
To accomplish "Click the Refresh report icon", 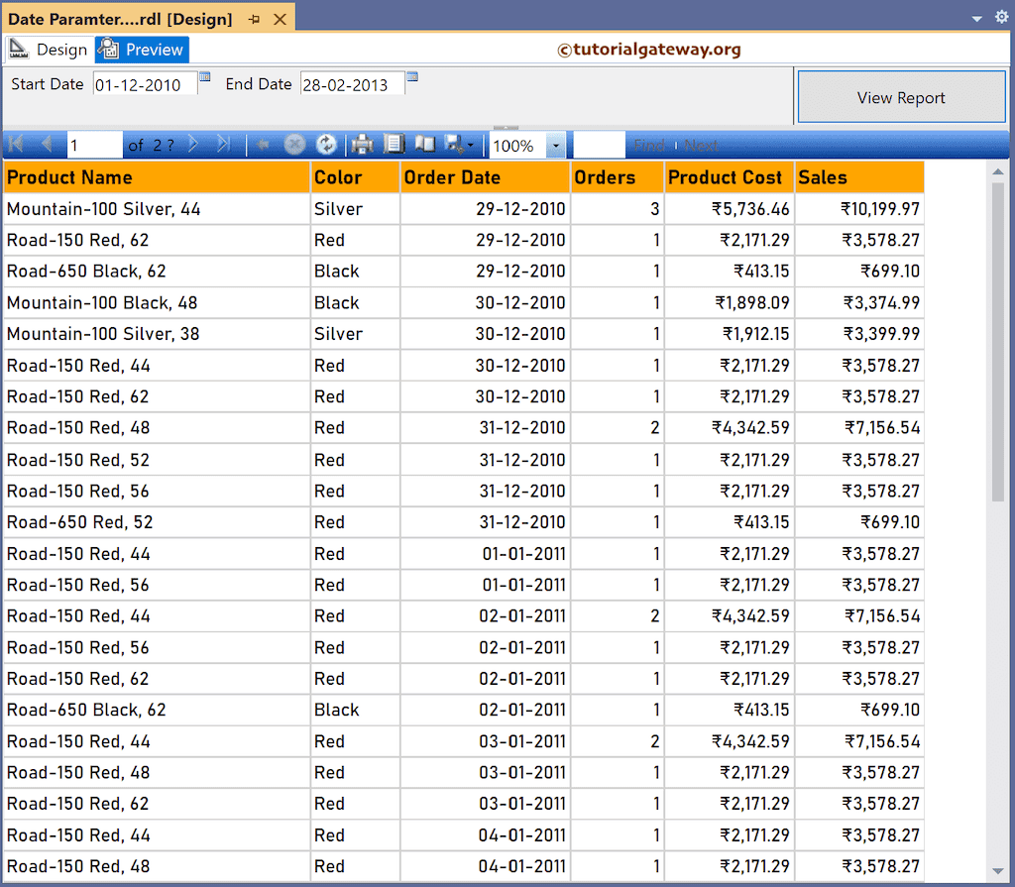I will click(x=325, y=145).
